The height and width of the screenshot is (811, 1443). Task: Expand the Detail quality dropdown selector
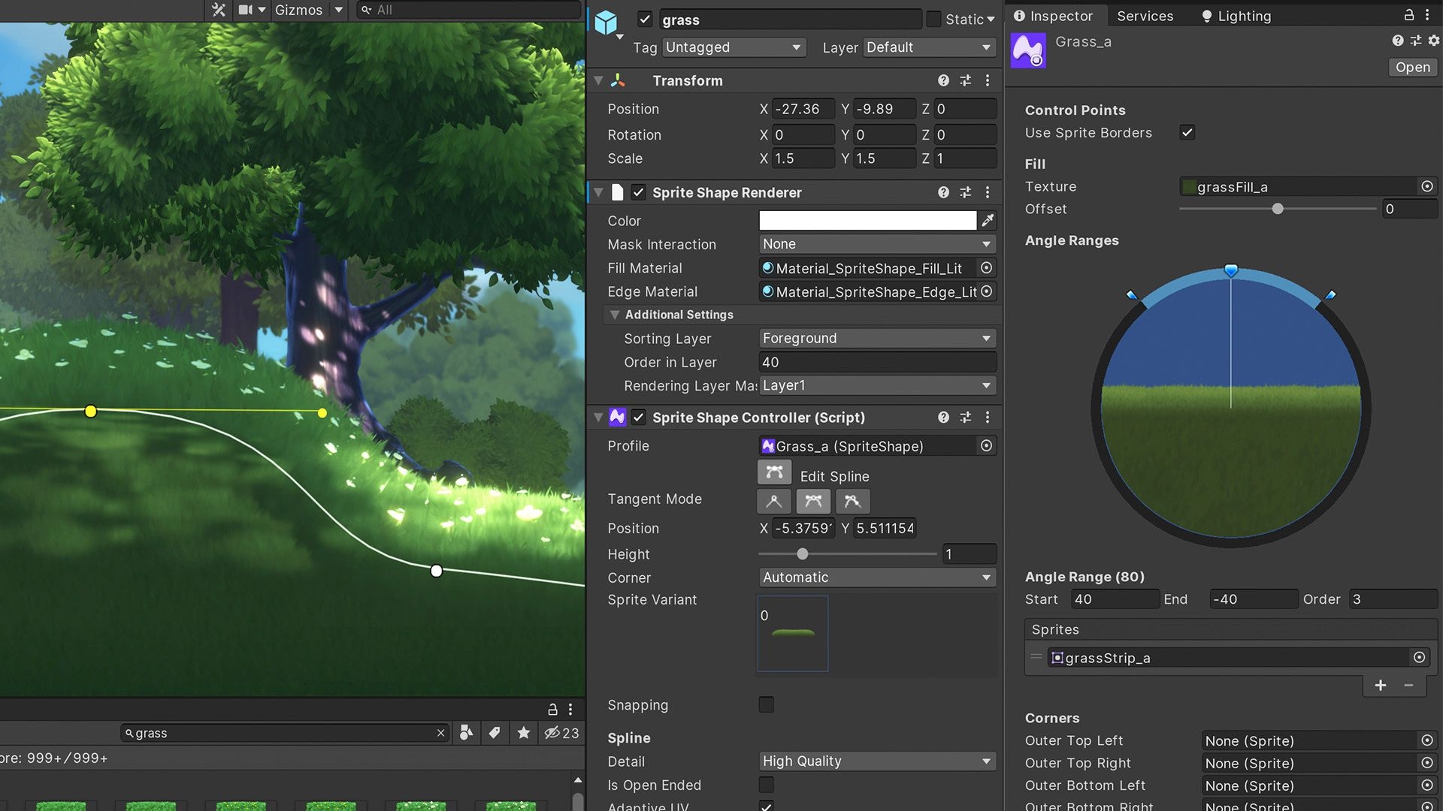pyautogui.click(x=876, y=761)
